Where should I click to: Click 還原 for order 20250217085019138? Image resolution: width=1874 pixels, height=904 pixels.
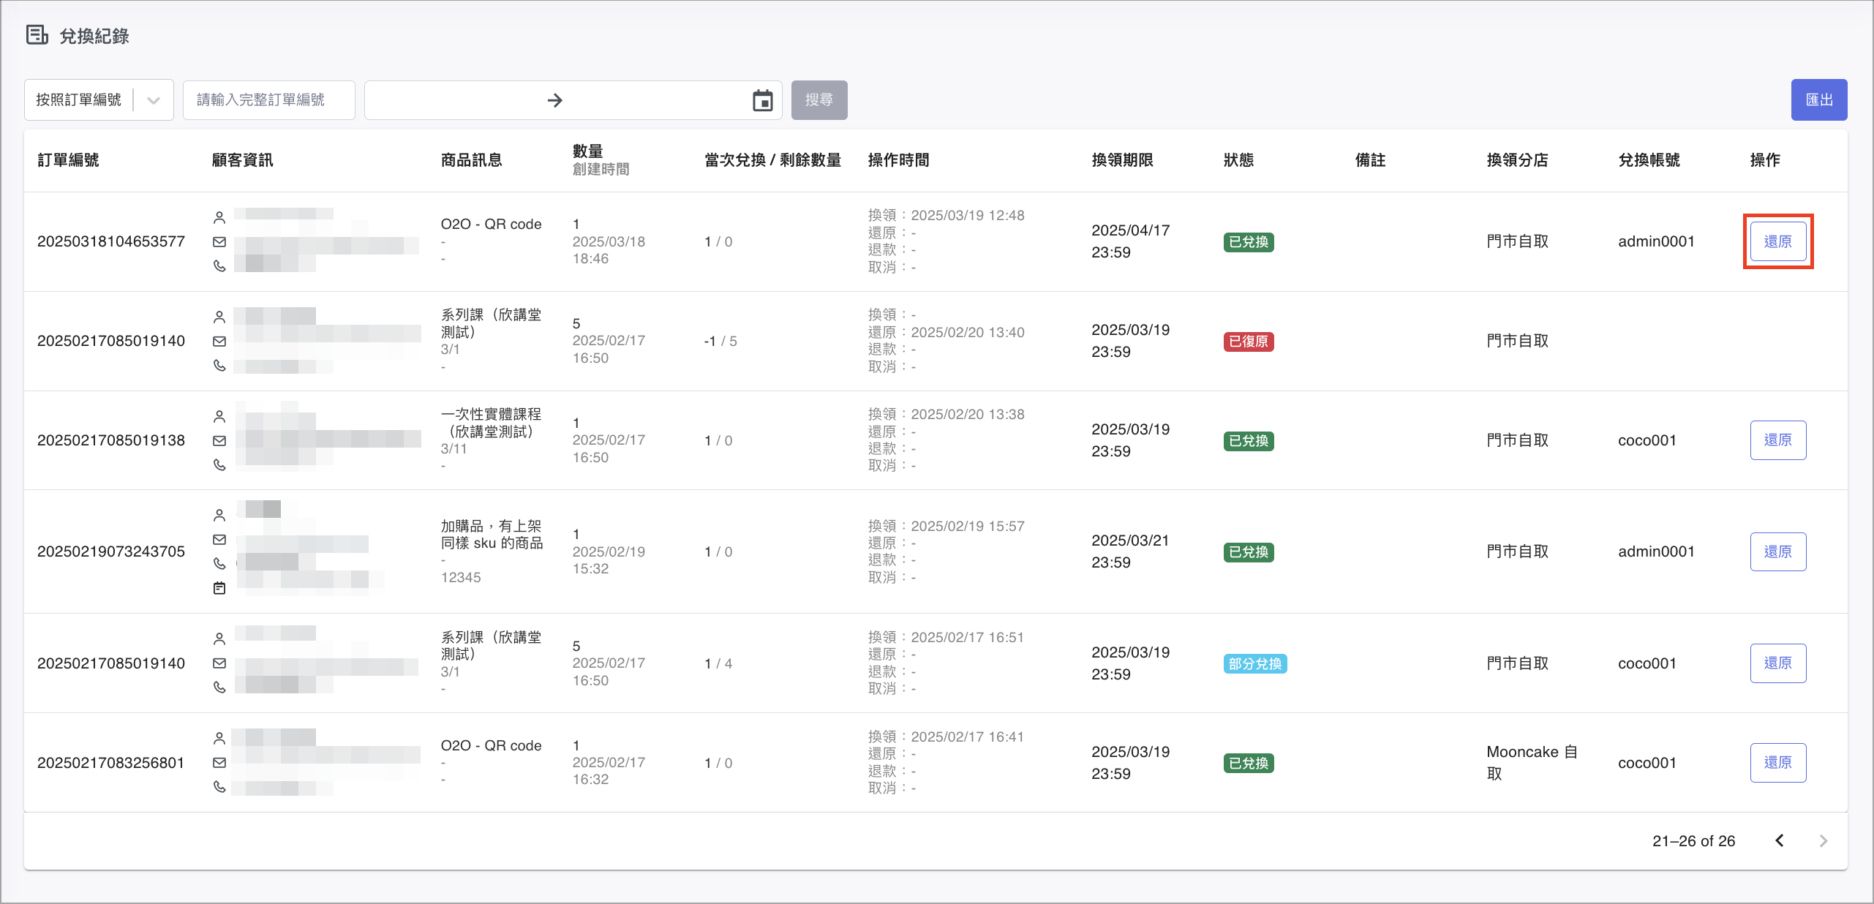1778,440
